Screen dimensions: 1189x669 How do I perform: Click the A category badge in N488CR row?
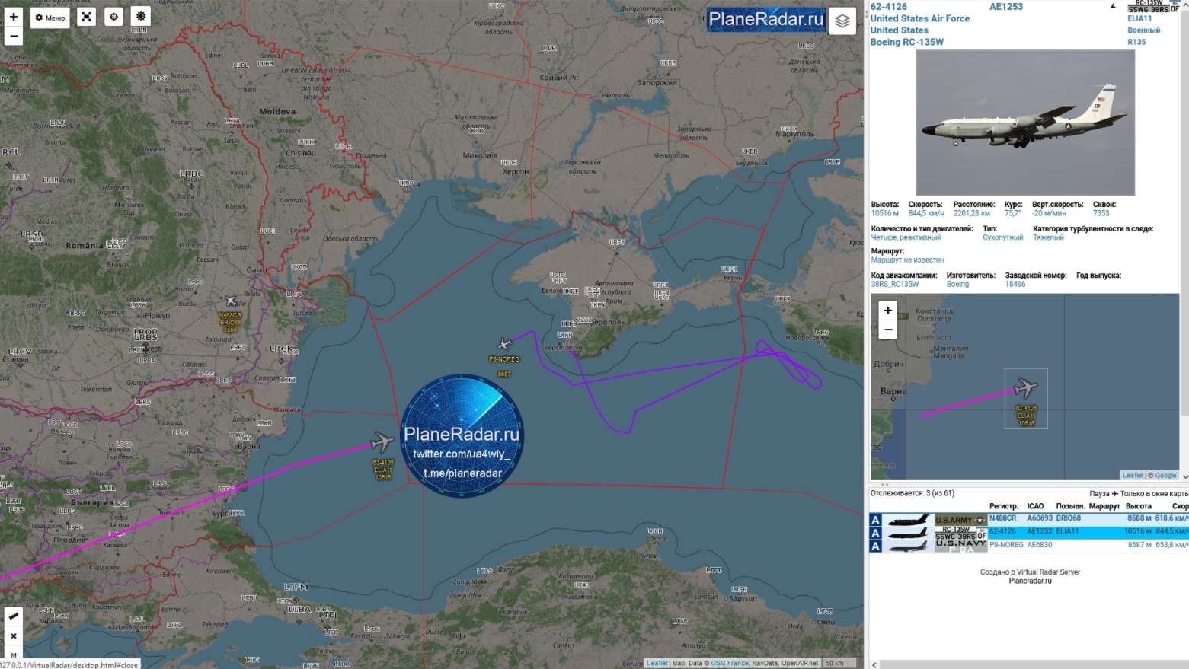click(876, 520)
